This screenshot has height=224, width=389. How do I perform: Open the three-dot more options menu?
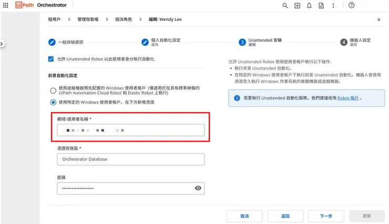[x=333, y=5]
